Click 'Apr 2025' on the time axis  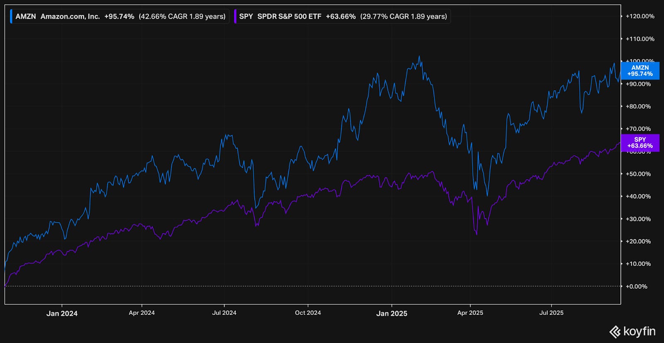470,313
